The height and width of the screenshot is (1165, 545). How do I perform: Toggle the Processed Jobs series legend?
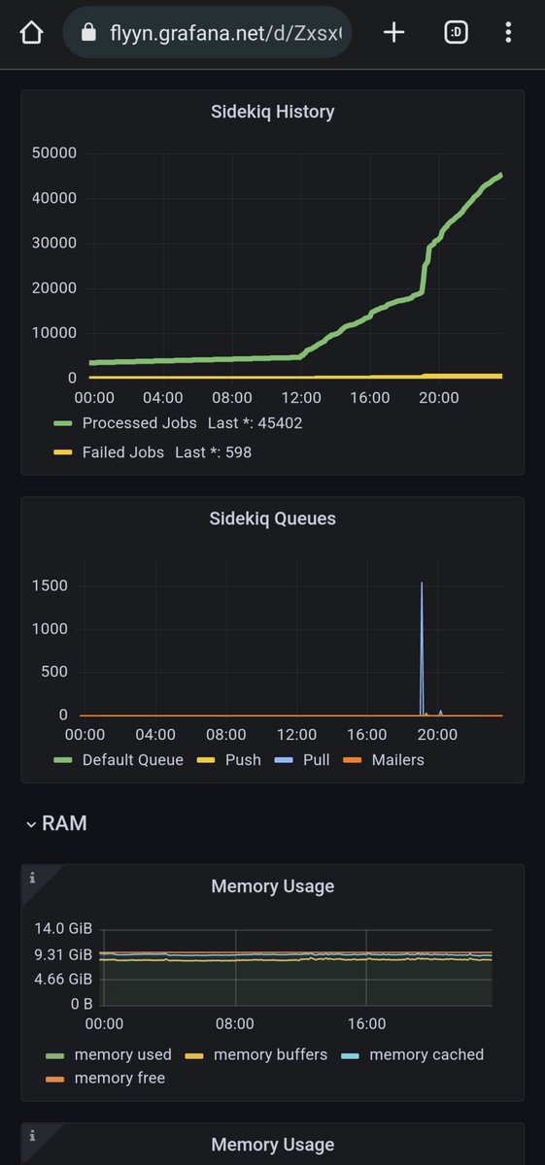pos(140,423)
